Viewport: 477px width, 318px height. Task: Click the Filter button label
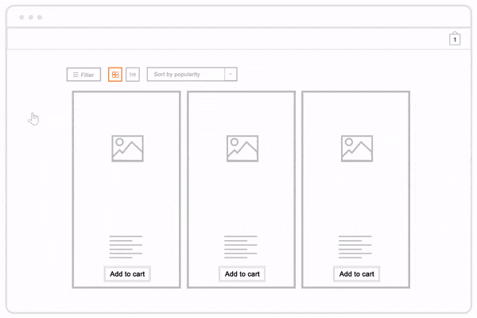(87, 75)
